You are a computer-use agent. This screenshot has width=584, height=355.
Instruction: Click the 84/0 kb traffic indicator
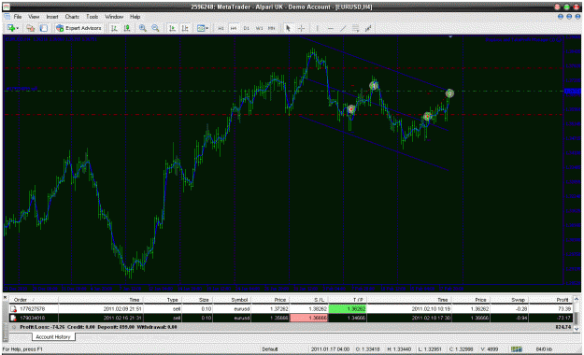[x=544, y=349]
